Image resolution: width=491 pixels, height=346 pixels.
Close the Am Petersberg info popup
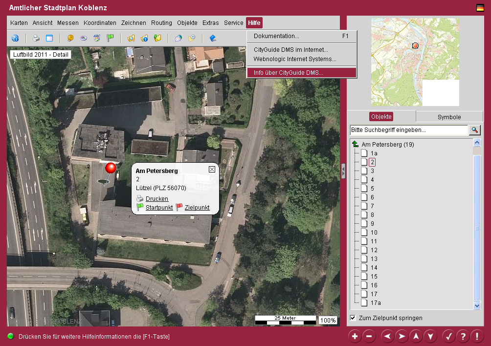pyautogui.click(x=212, y=170)
